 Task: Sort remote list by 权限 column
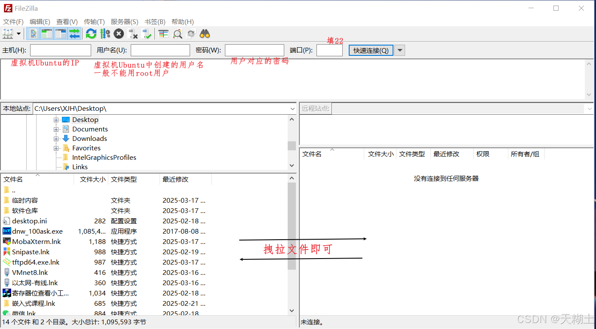coord(491,154)
